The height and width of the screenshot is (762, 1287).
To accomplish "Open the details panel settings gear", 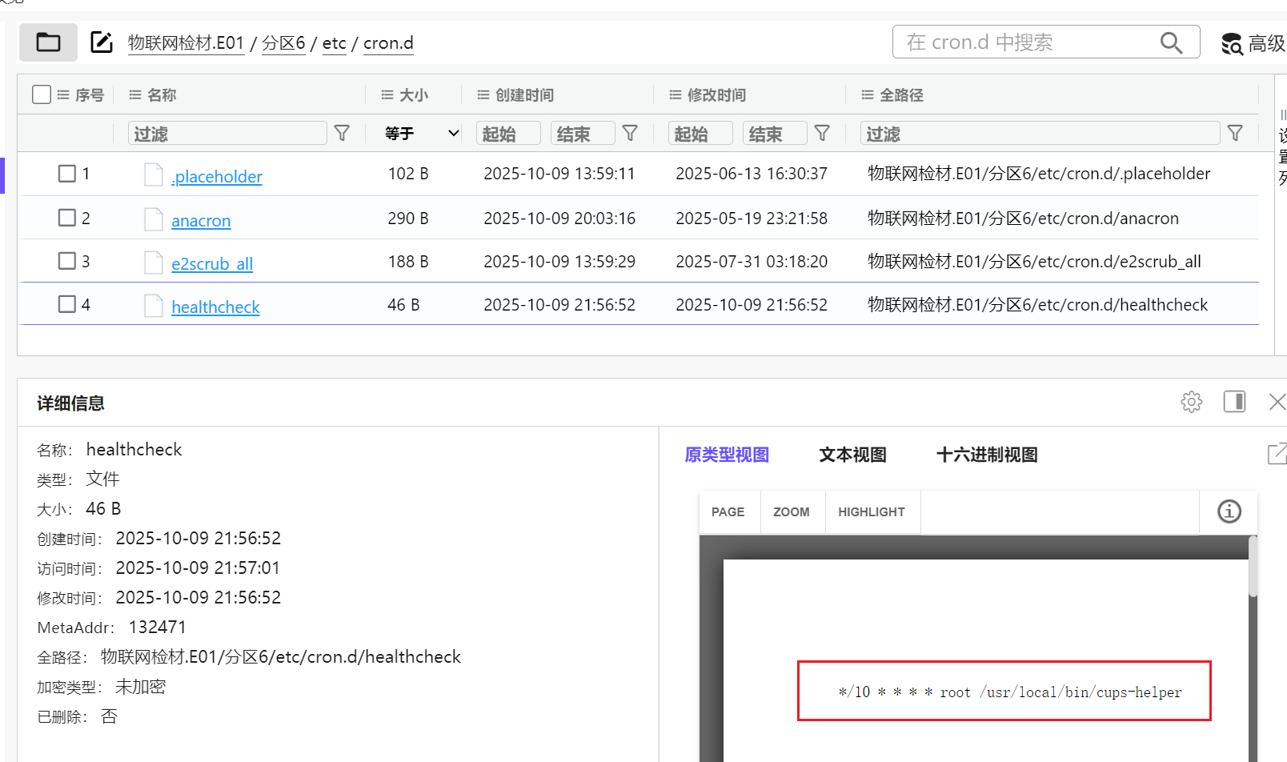I will point(1191,402).
